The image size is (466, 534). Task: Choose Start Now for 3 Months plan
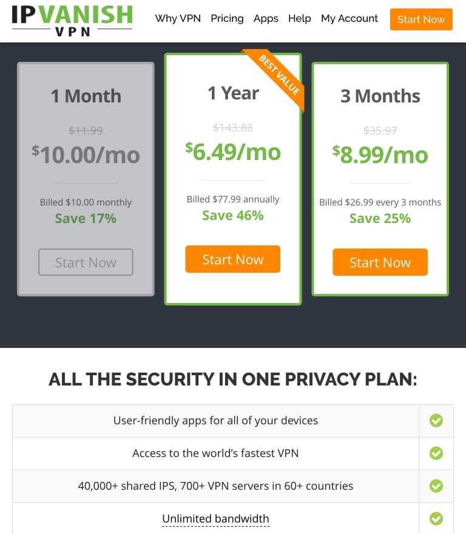[x=380, y=262]
